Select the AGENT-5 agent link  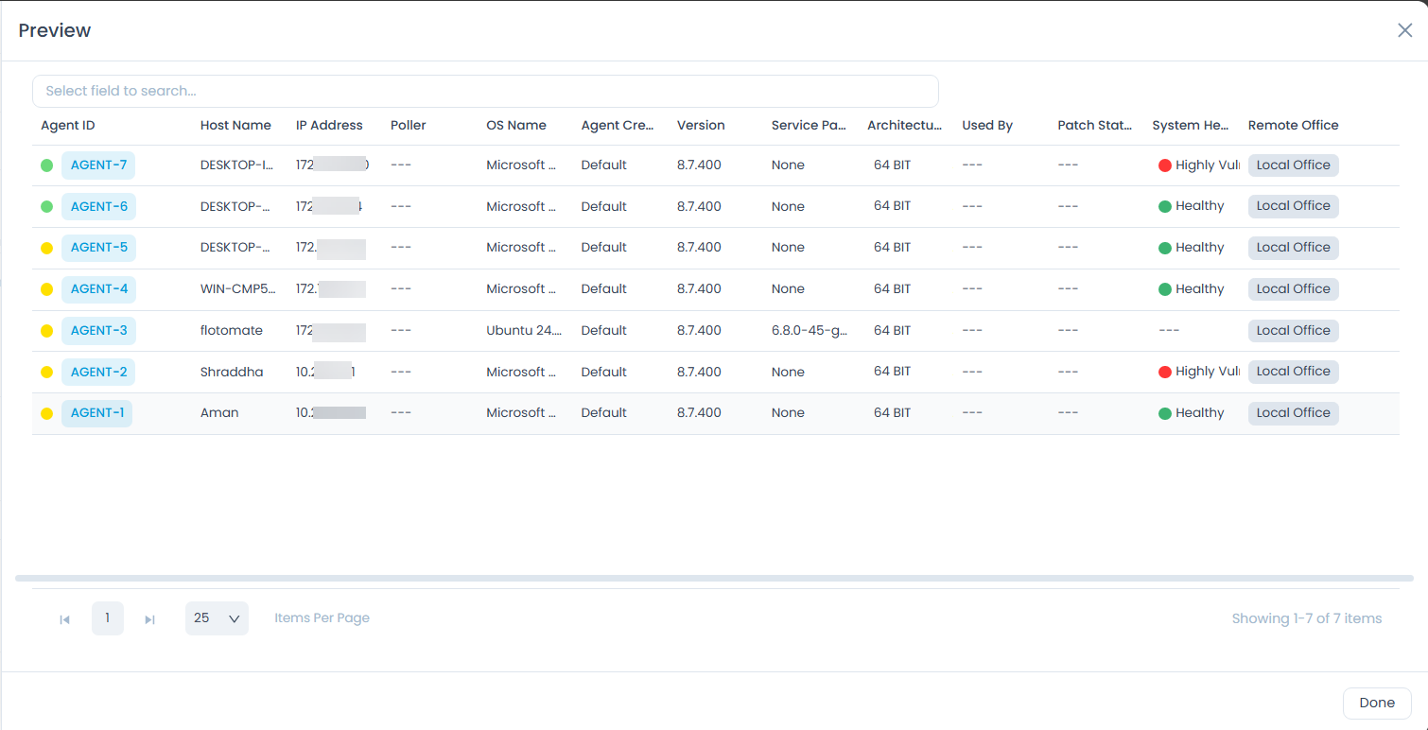click(98, 247)
